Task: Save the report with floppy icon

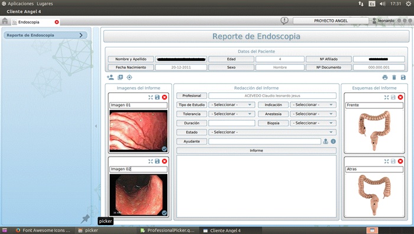Action: coord(403,77)
